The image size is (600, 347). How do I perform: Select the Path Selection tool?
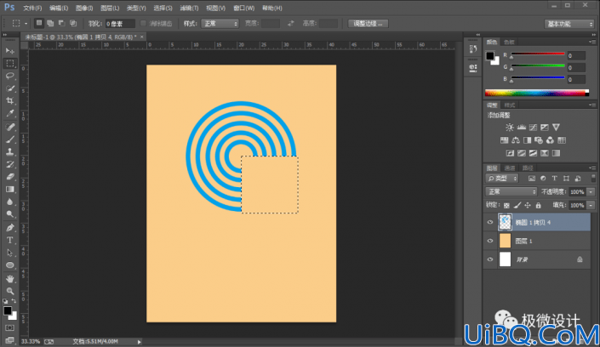pyautogui.click(x=10, y=253)
